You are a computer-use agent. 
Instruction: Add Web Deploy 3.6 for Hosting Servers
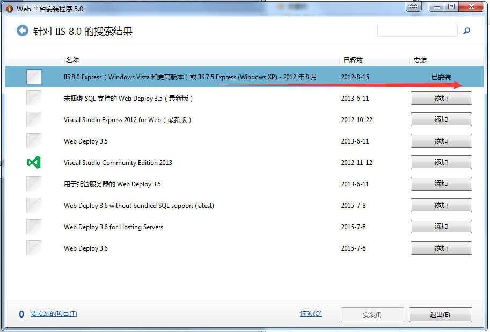pyautogui.click(x=441, y=227)
